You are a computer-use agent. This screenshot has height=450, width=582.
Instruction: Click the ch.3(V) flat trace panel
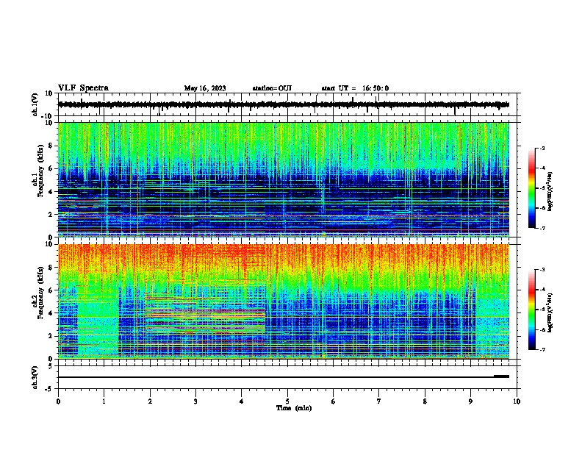tap(287, 377)
